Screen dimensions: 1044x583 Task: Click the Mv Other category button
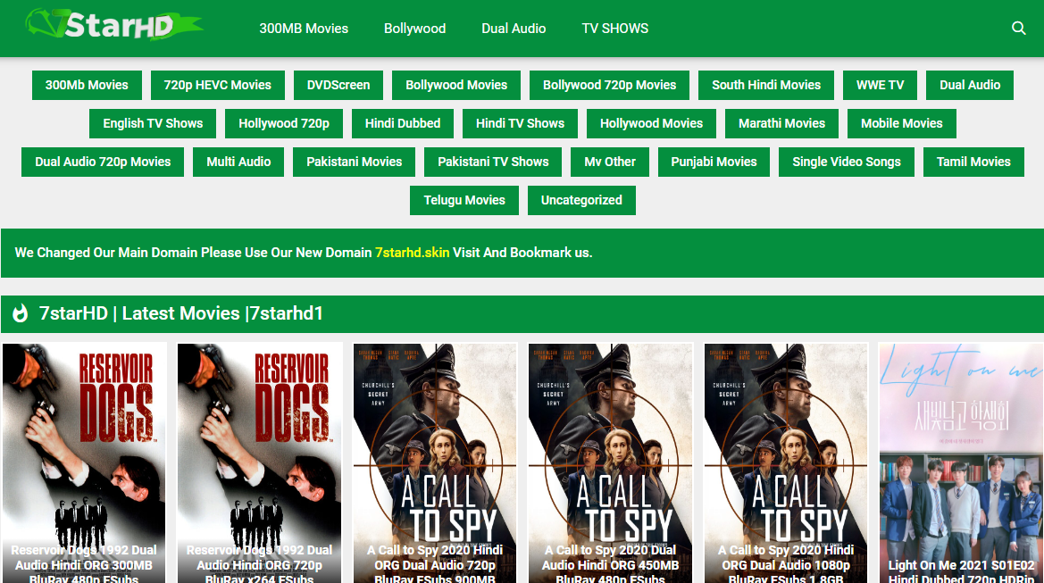610,162
